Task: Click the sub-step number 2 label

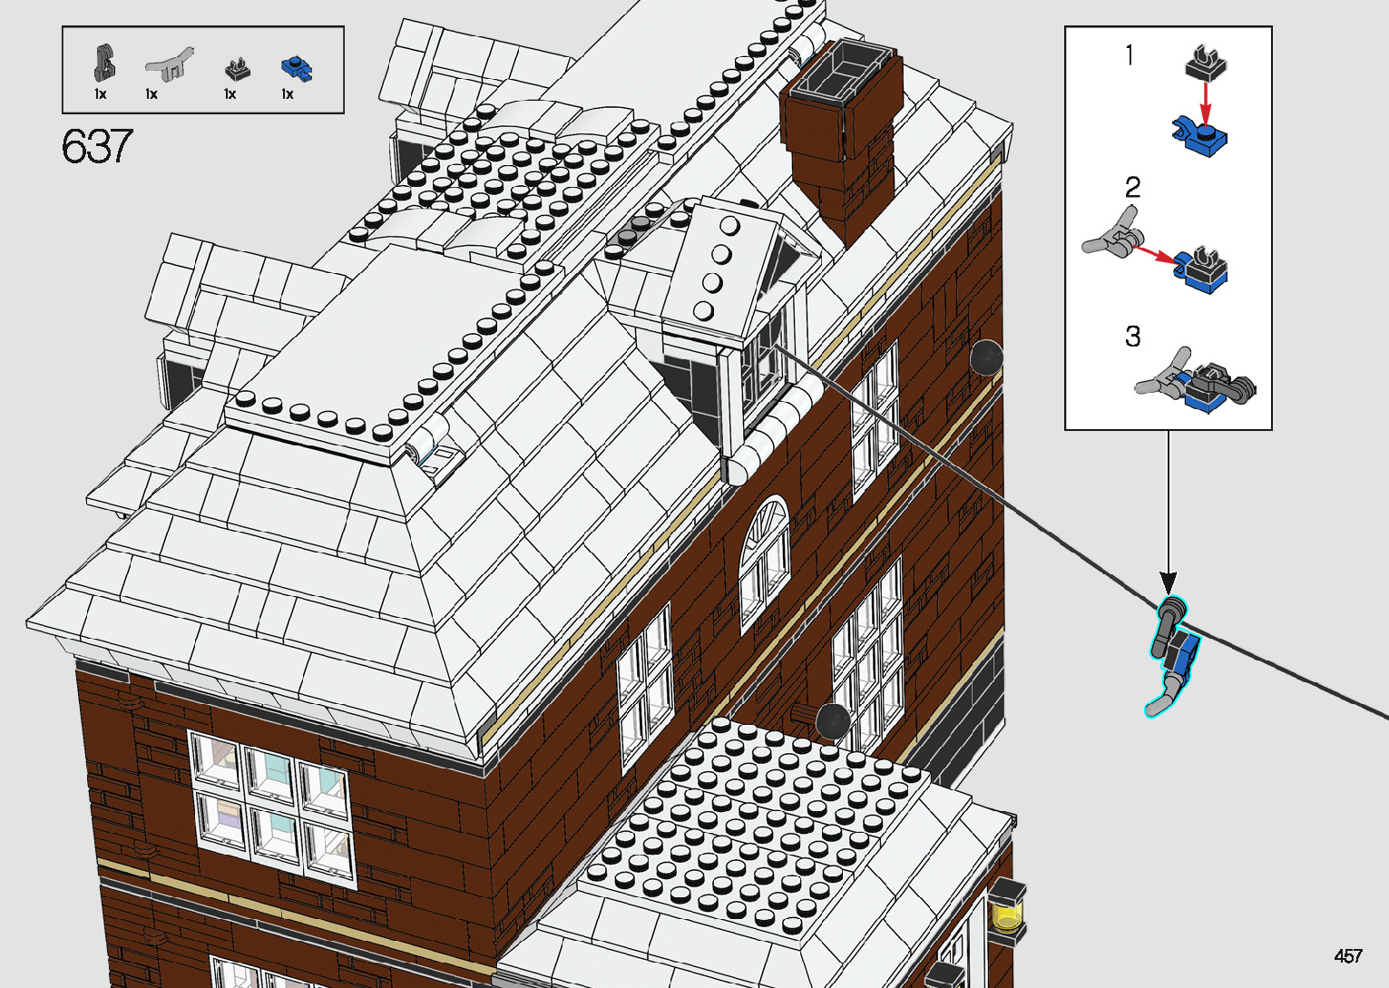Action: 1132,188
